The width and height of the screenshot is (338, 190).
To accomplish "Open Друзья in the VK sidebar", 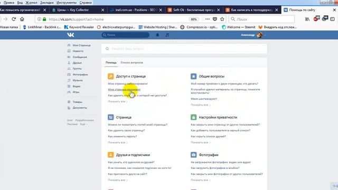I will pyautogui.click(x=74, y=63).
